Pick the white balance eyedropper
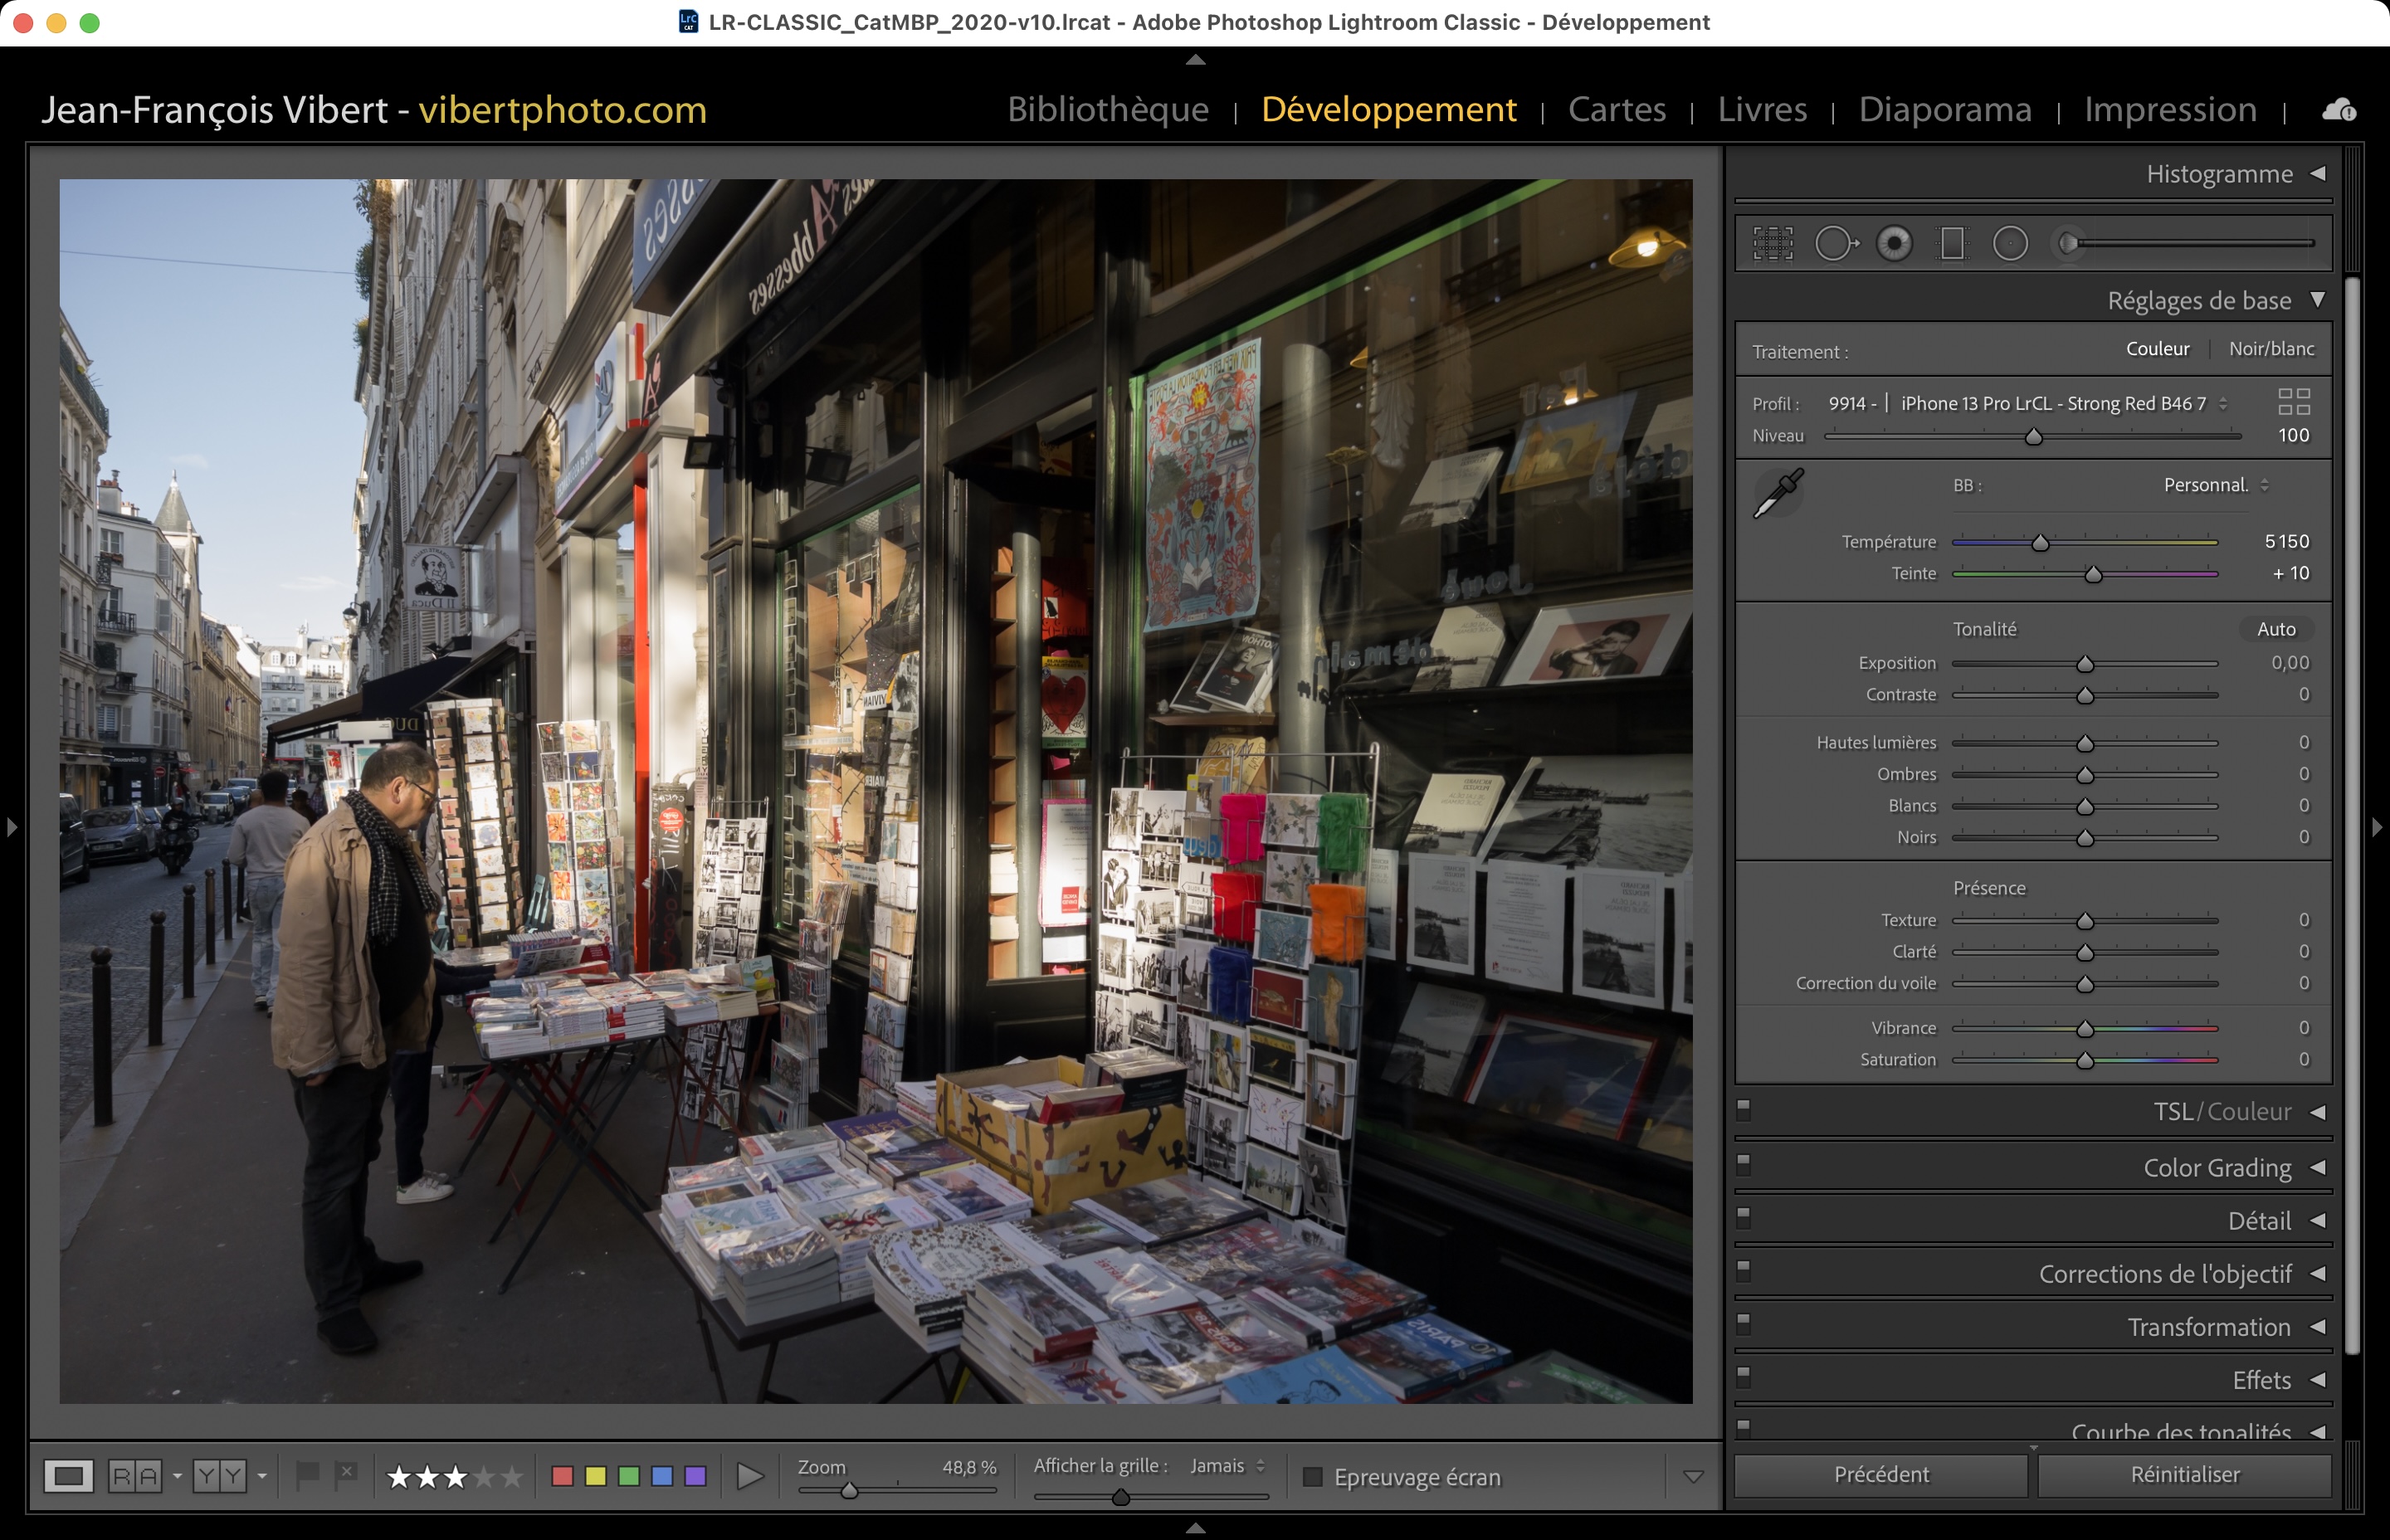2390x1540 pixels. pyautogui.click(x=1778, y=493)
